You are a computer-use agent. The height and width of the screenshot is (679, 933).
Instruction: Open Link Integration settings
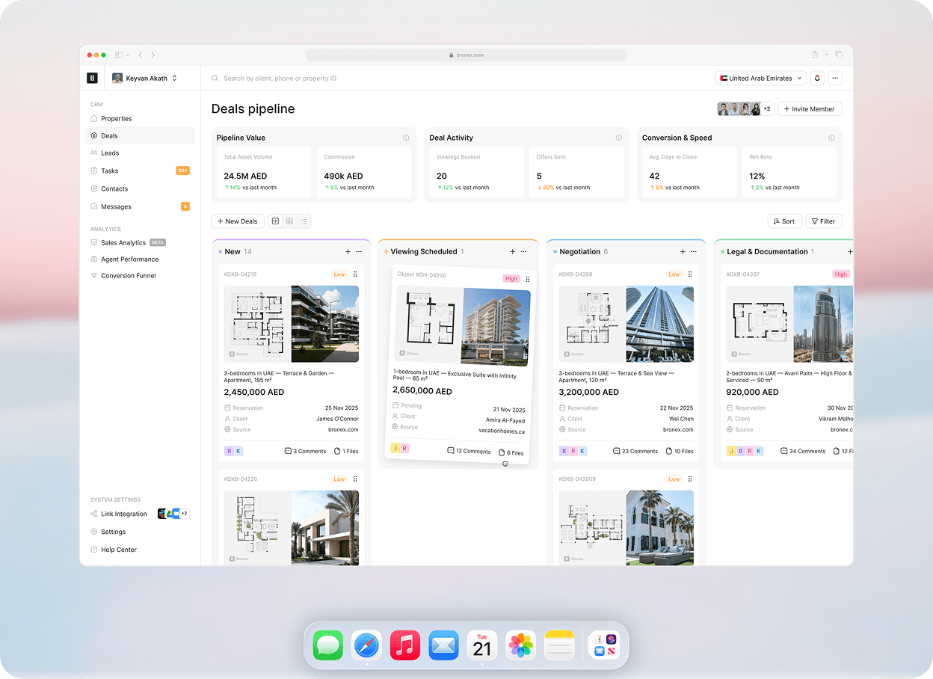point(140,514)
